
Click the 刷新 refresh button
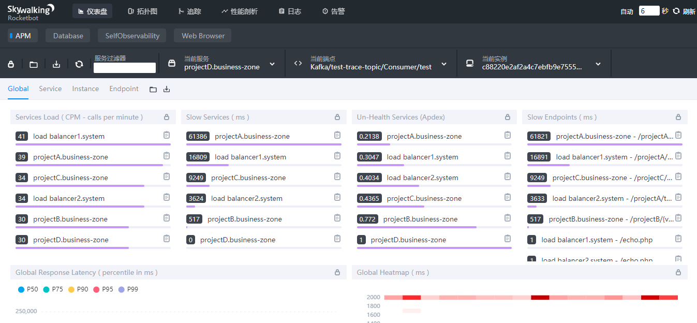coord(684,11)
